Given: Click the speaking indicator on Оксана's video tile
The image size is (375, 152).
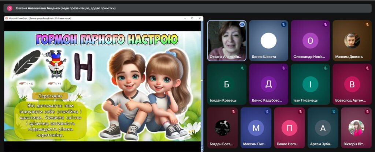Looking at the screenshot, I should [x=242, y=24].
